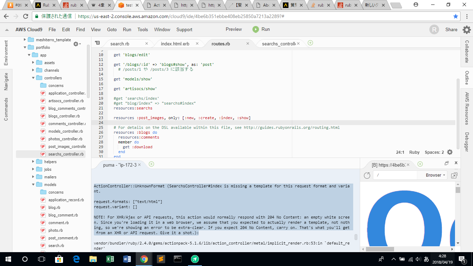Pop out preview into new window
473x266 pixels.
click(454, 176)
